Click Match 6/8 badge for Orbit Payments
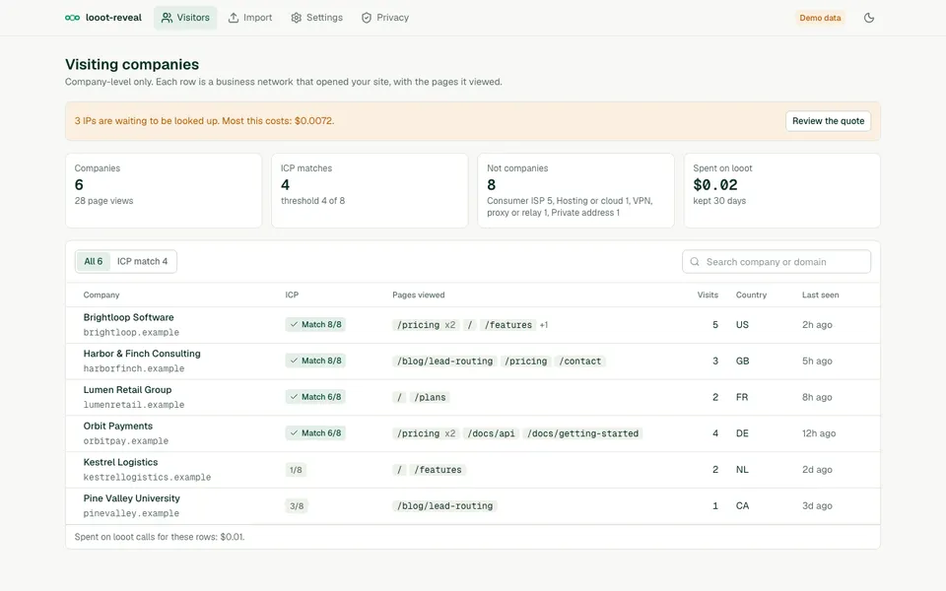 [315, 433]
